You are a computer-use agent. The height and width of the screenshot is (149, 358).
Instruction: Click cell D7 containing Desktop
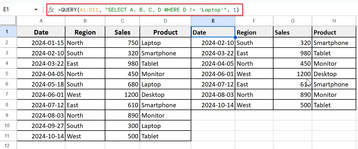[165, 95]
